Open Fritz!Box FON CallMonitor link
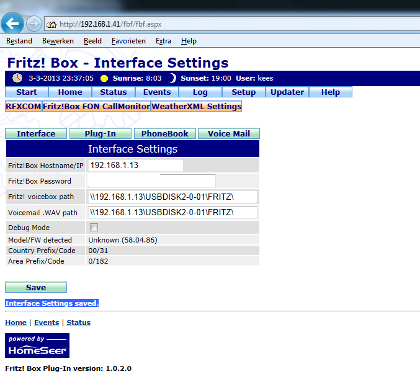Viewport: 420px width, 374px height. (x=96, y=106)
